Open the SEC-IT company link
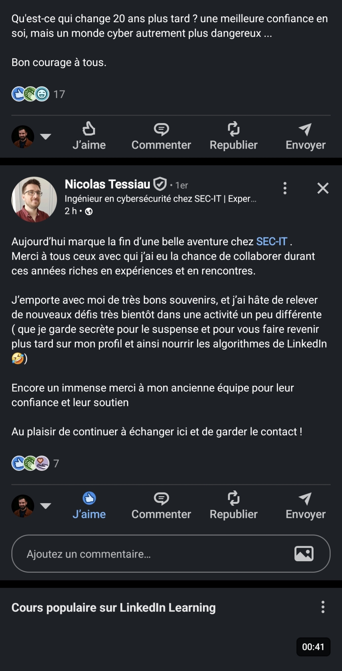Image resolution: width=342 pixels, height=671 pixels. (x=272, y=242)
